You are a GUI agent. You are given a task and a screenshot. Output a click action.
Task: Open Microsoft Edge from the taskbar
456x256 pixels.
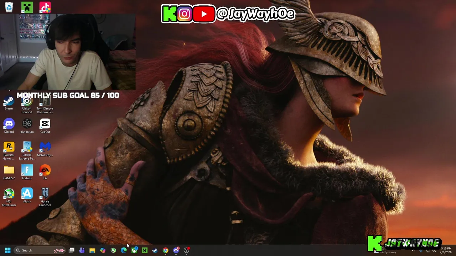(124, 250)
